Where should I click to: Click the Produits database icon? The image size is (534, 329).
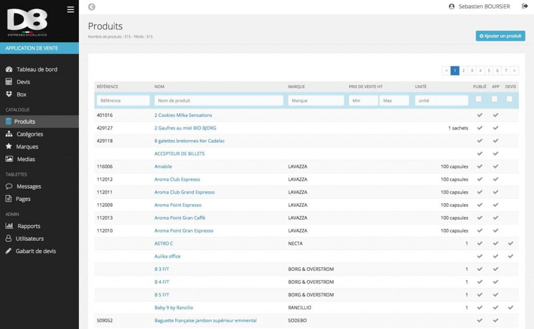coord(8,121)
